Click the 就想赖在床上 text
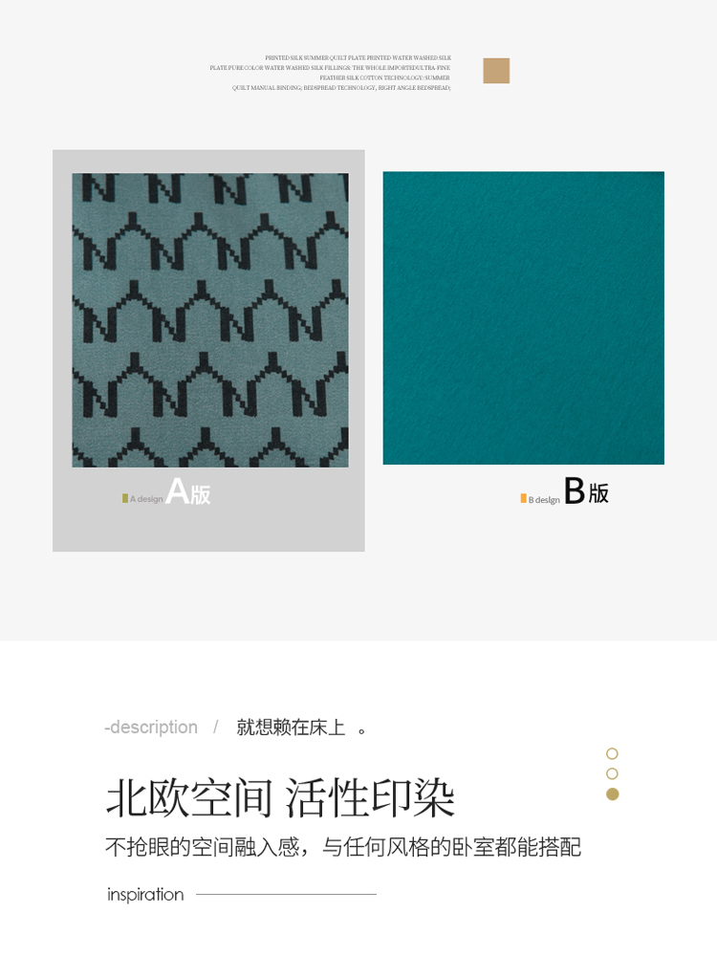The width and height of the screenshot is (717, 956). 291,728
